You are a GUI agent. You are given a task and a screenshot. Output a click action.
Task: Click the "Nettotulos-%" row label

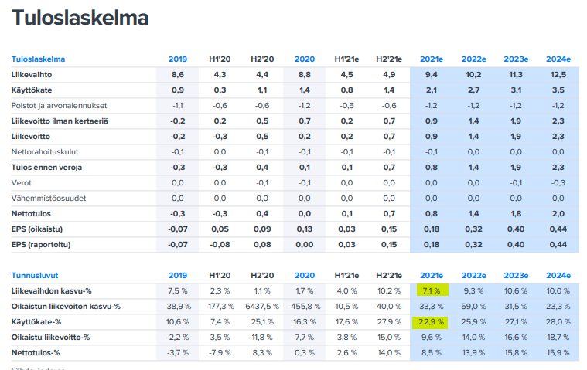pos(38,352)
